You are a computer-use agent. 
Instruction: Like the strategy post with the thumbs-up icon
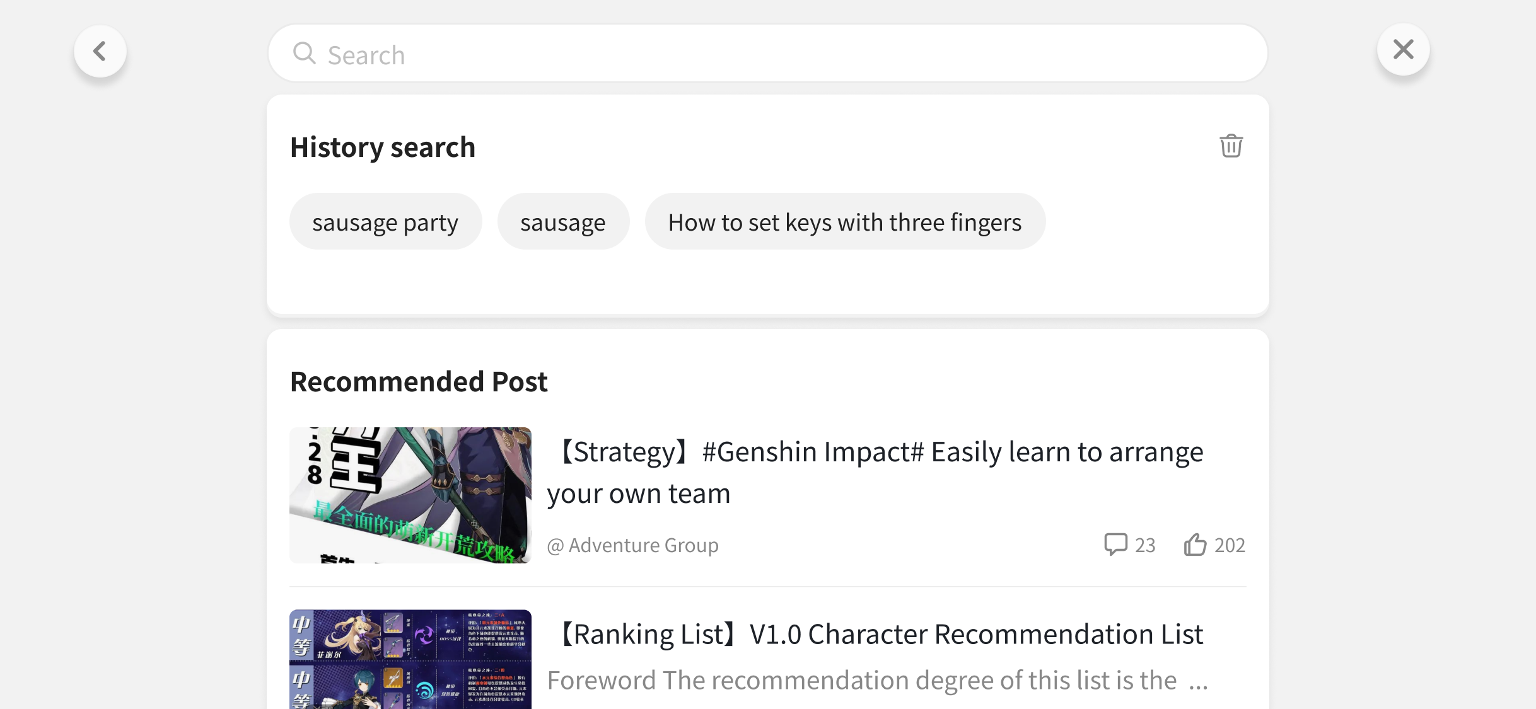click(1195, 545)
